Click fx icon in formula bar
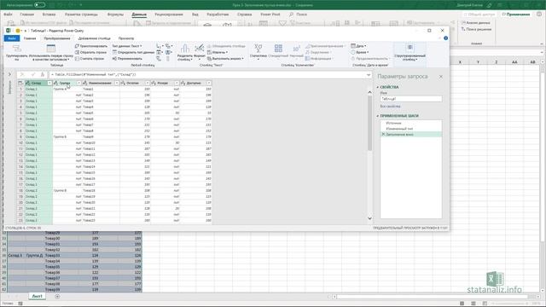The height and width of the screenshot is (307, 546). (x=42, y=74)
